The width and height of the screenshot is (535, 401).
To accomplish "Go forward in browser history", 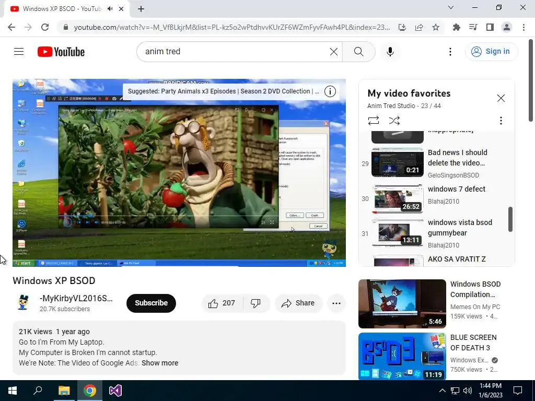I will tap(28, 27).
